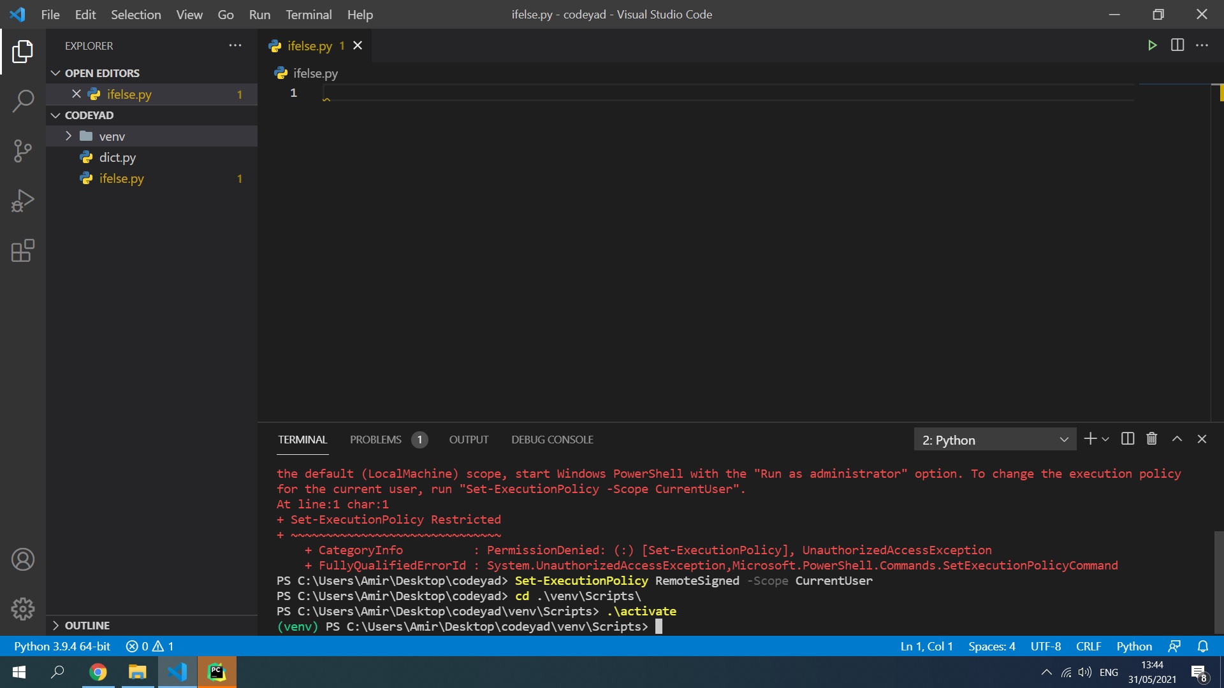
Task: Select language mode Python in status bar
Action: pos(1134,646)
